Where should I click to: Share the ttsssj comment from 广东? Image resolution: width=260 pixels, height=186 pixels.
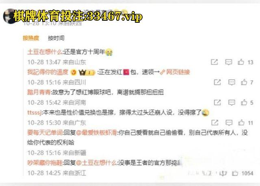(x=215, y=123)
